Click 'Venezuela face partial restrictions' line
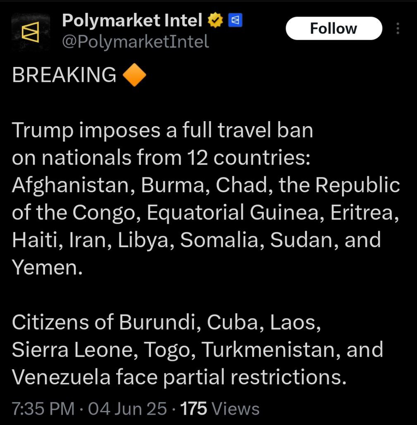The width and height of the screenshot is (417, 425). tap(179, 377)
